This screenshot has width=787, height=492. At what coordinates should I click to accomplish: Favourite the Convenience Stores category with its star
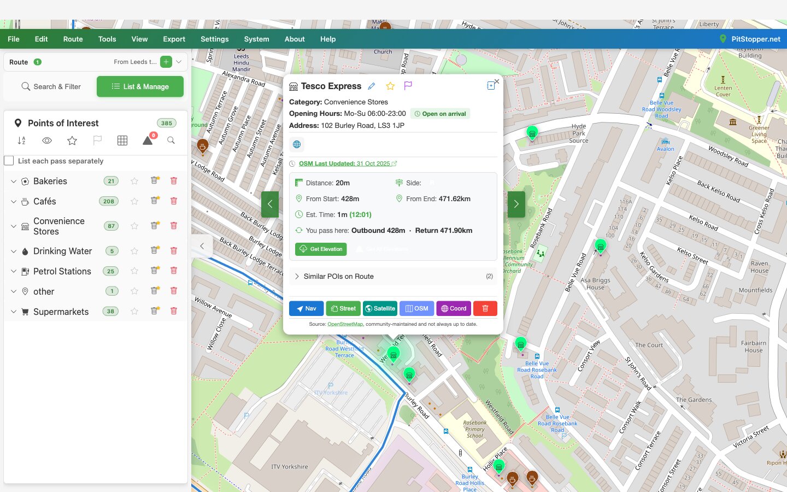coord(134,226)
